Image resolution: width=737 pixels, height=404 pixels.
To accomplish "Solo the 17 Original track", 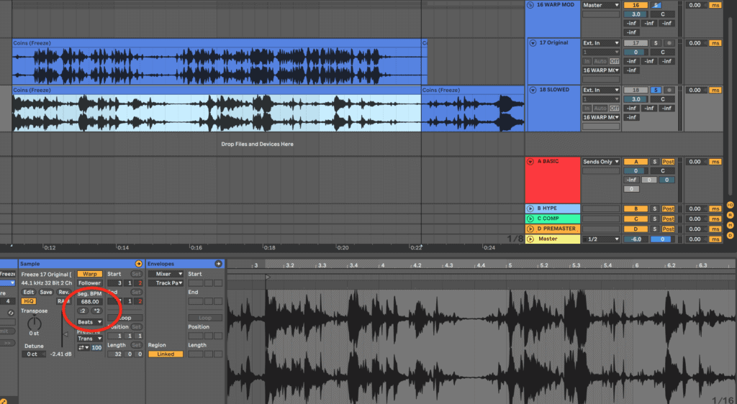I will [x=656, y=43].
